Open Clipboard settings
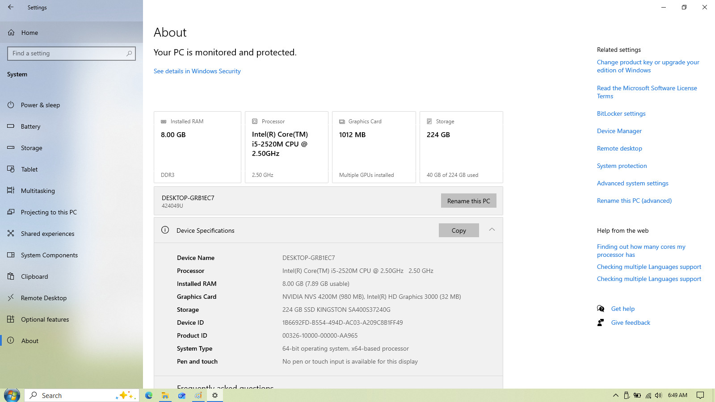Image resolution: width=715 pixels, height=402 pixels. coord(71,276)
